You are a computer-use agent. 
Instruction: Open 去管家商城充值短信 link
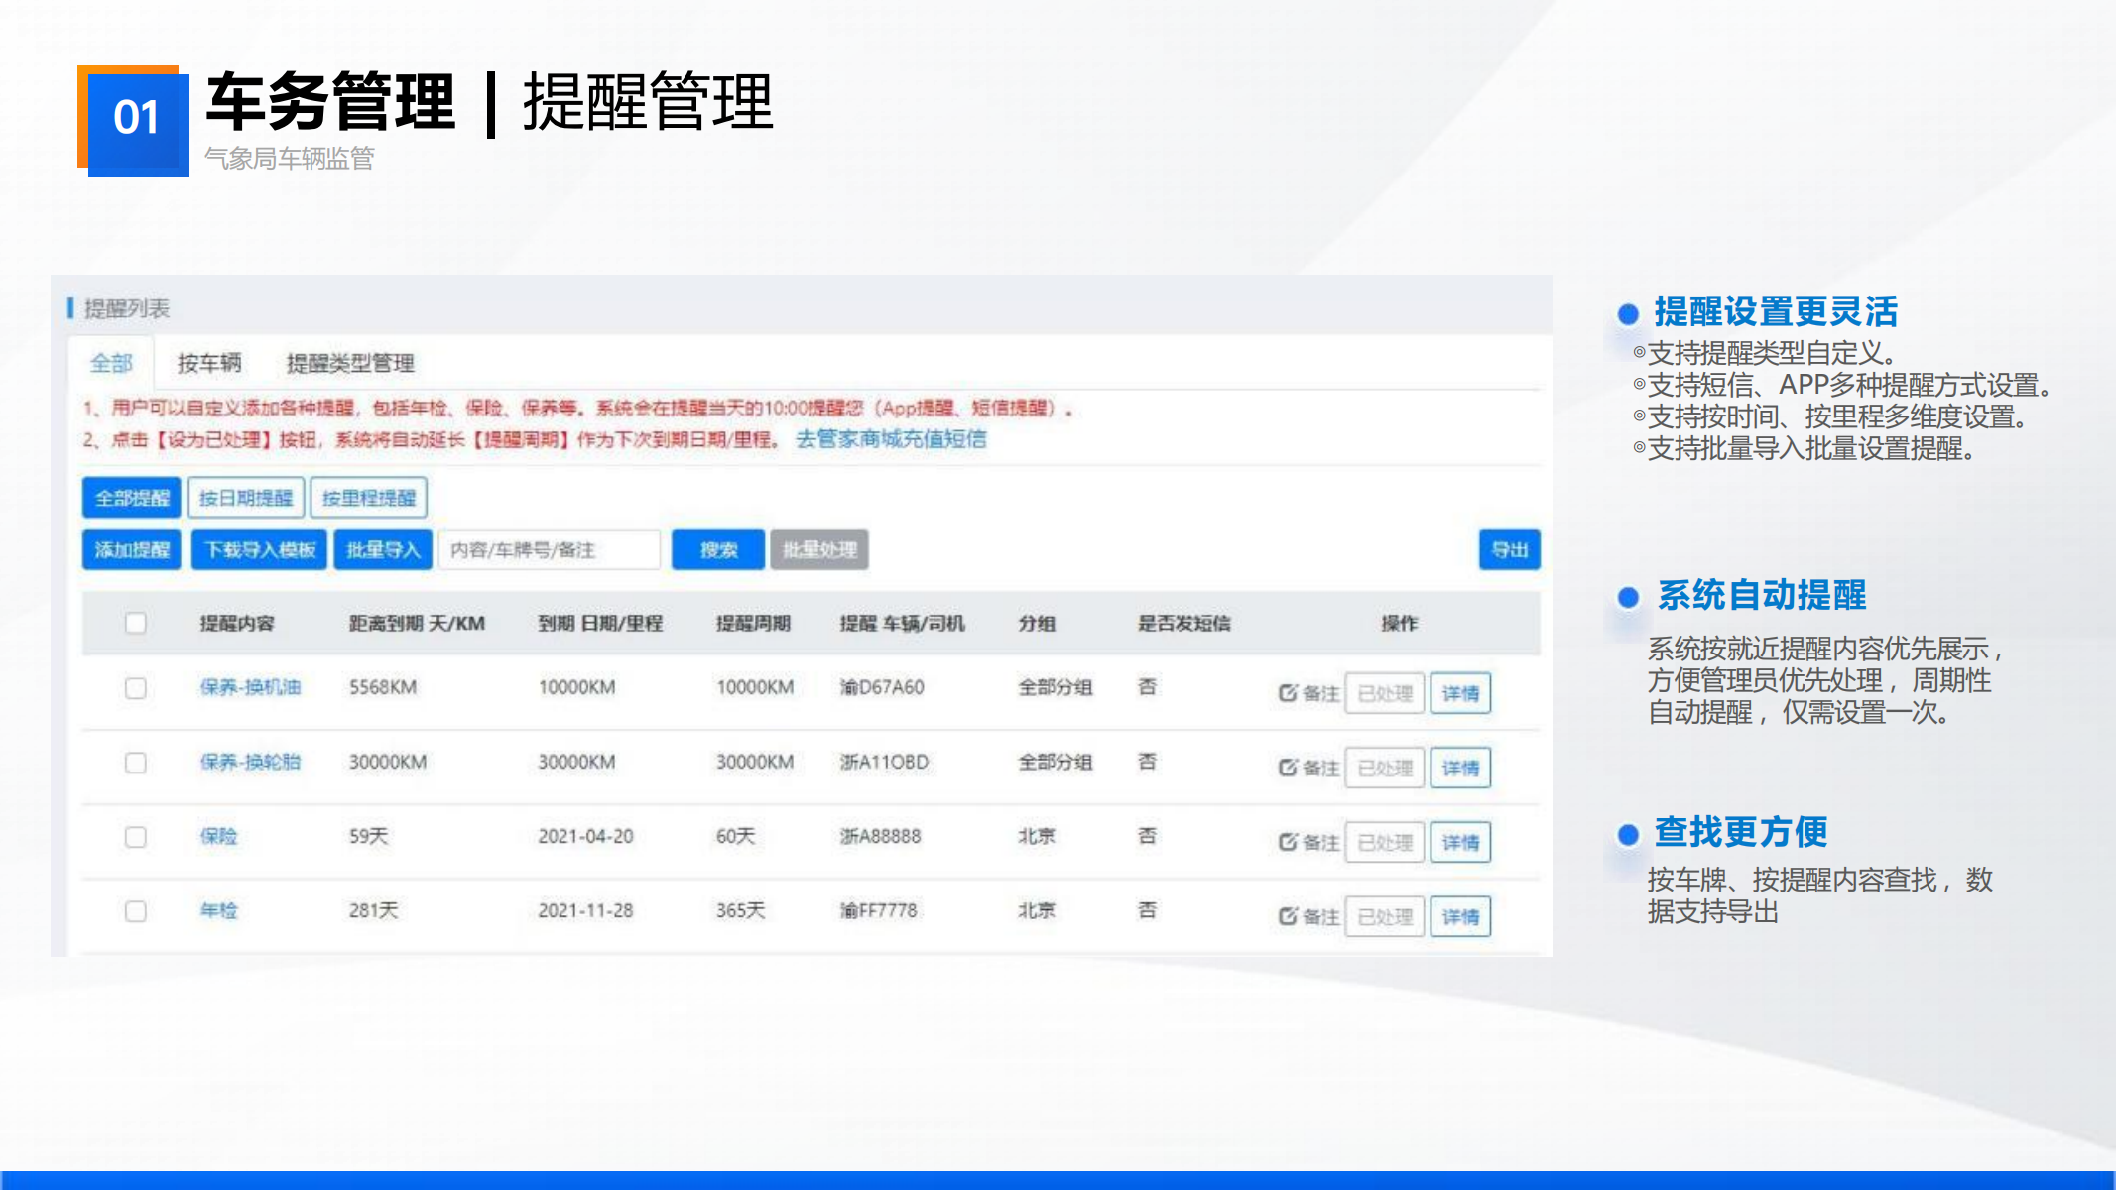(891, 439)
